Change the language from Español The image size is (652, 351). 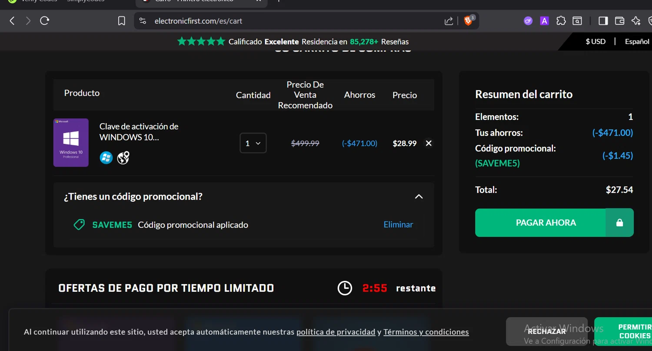[x=637, y=41]
